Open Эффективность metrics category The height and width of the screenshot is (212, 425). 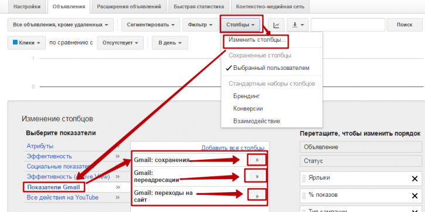click(49, 156)
